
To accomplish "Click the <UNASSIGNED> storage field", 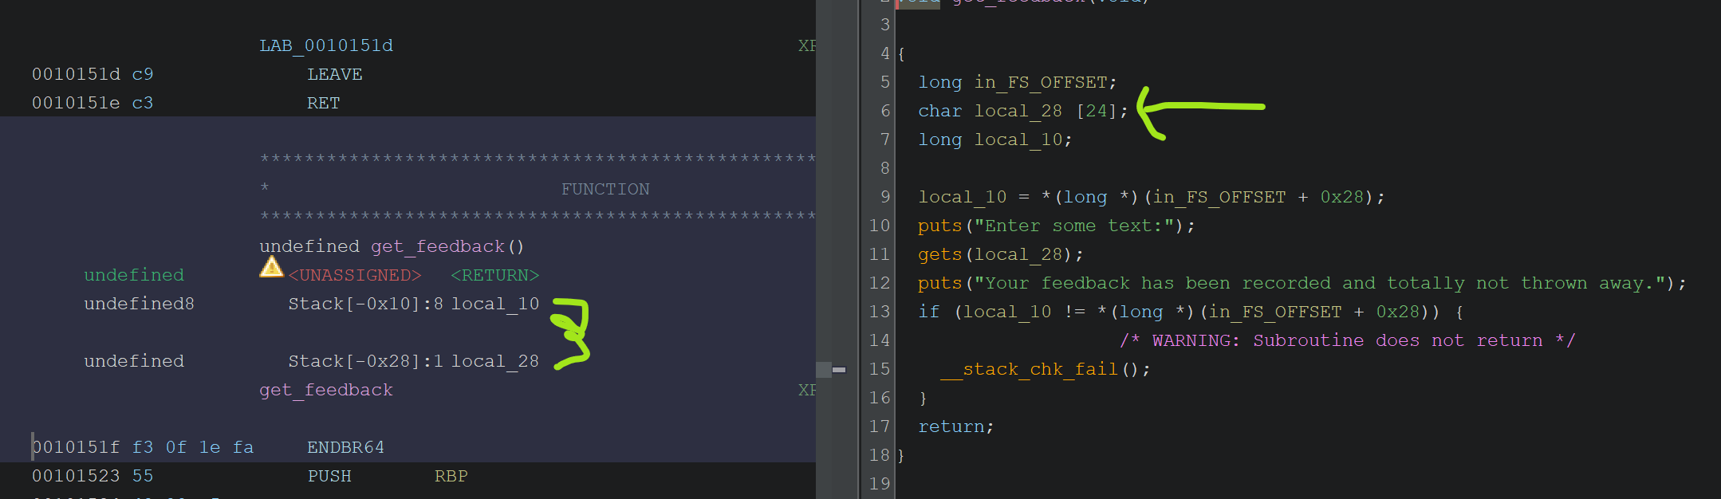I will pyautogui.click(x=354, y=275).
